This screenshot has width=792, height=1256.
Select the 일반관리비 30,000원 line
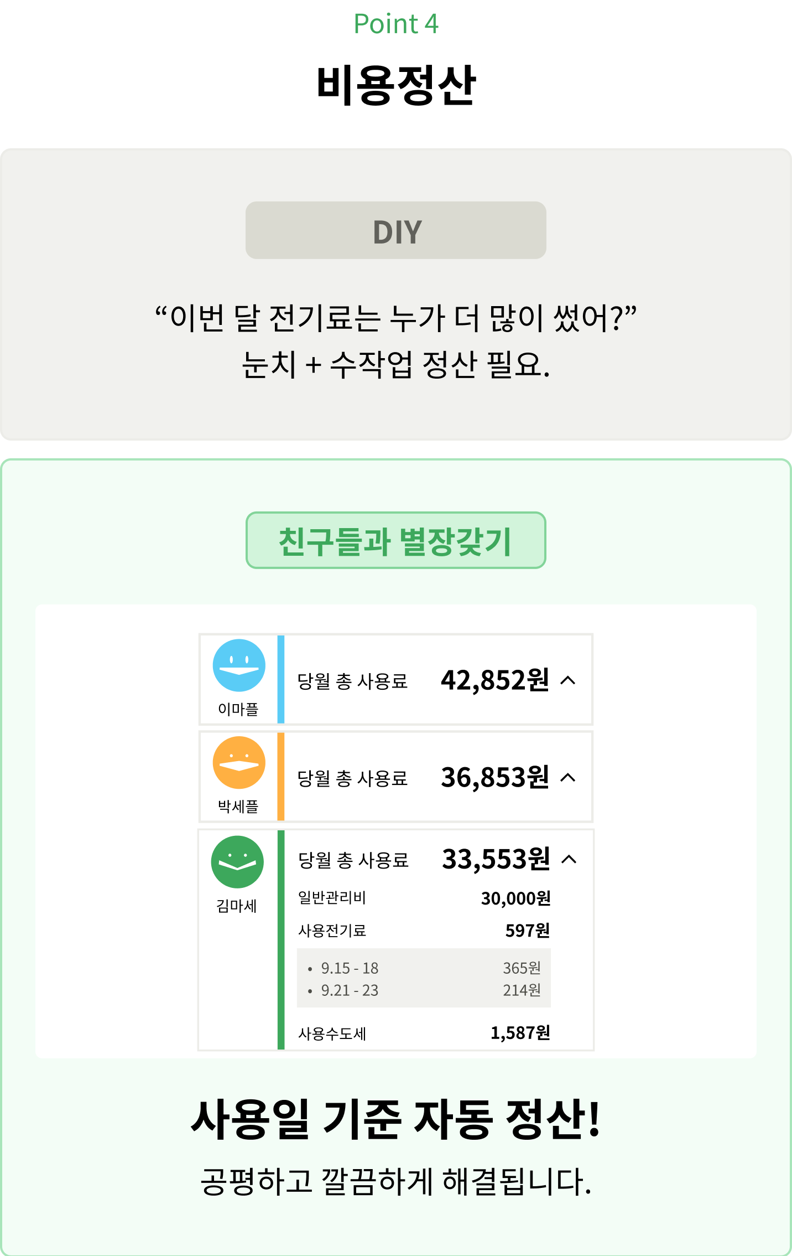tap(424, 898)
